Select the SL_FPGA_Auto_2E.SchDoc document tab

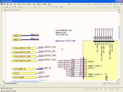coord(12,10)
